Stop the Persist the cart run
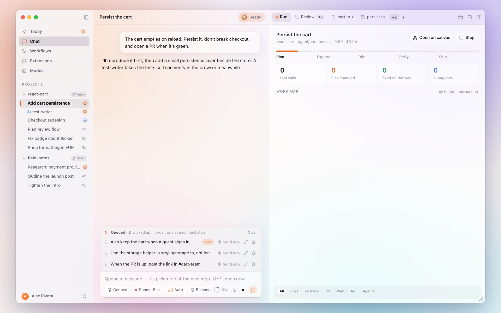The height and width of the screenshot is (313, 501). (x=467, y=38)
